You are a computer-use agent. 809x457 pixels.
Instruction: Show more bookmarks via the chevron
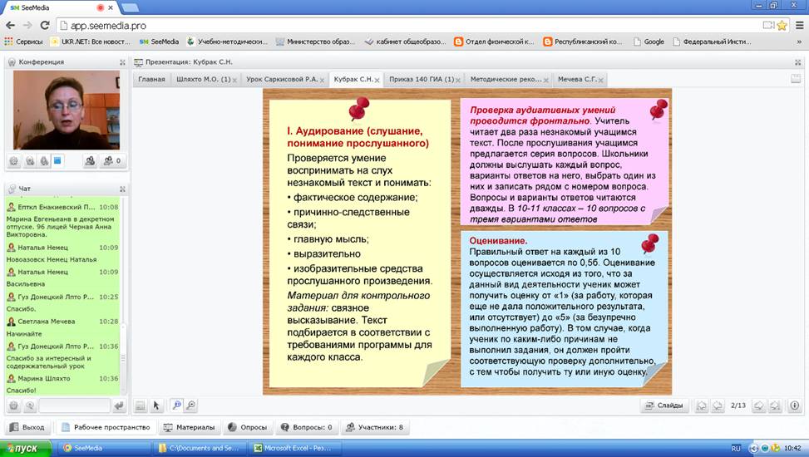pos(799,42)
